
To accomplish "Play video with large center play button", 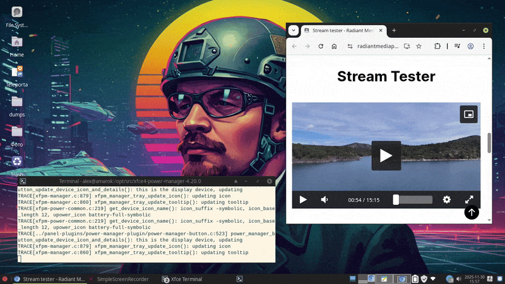I will pos(386,155).
